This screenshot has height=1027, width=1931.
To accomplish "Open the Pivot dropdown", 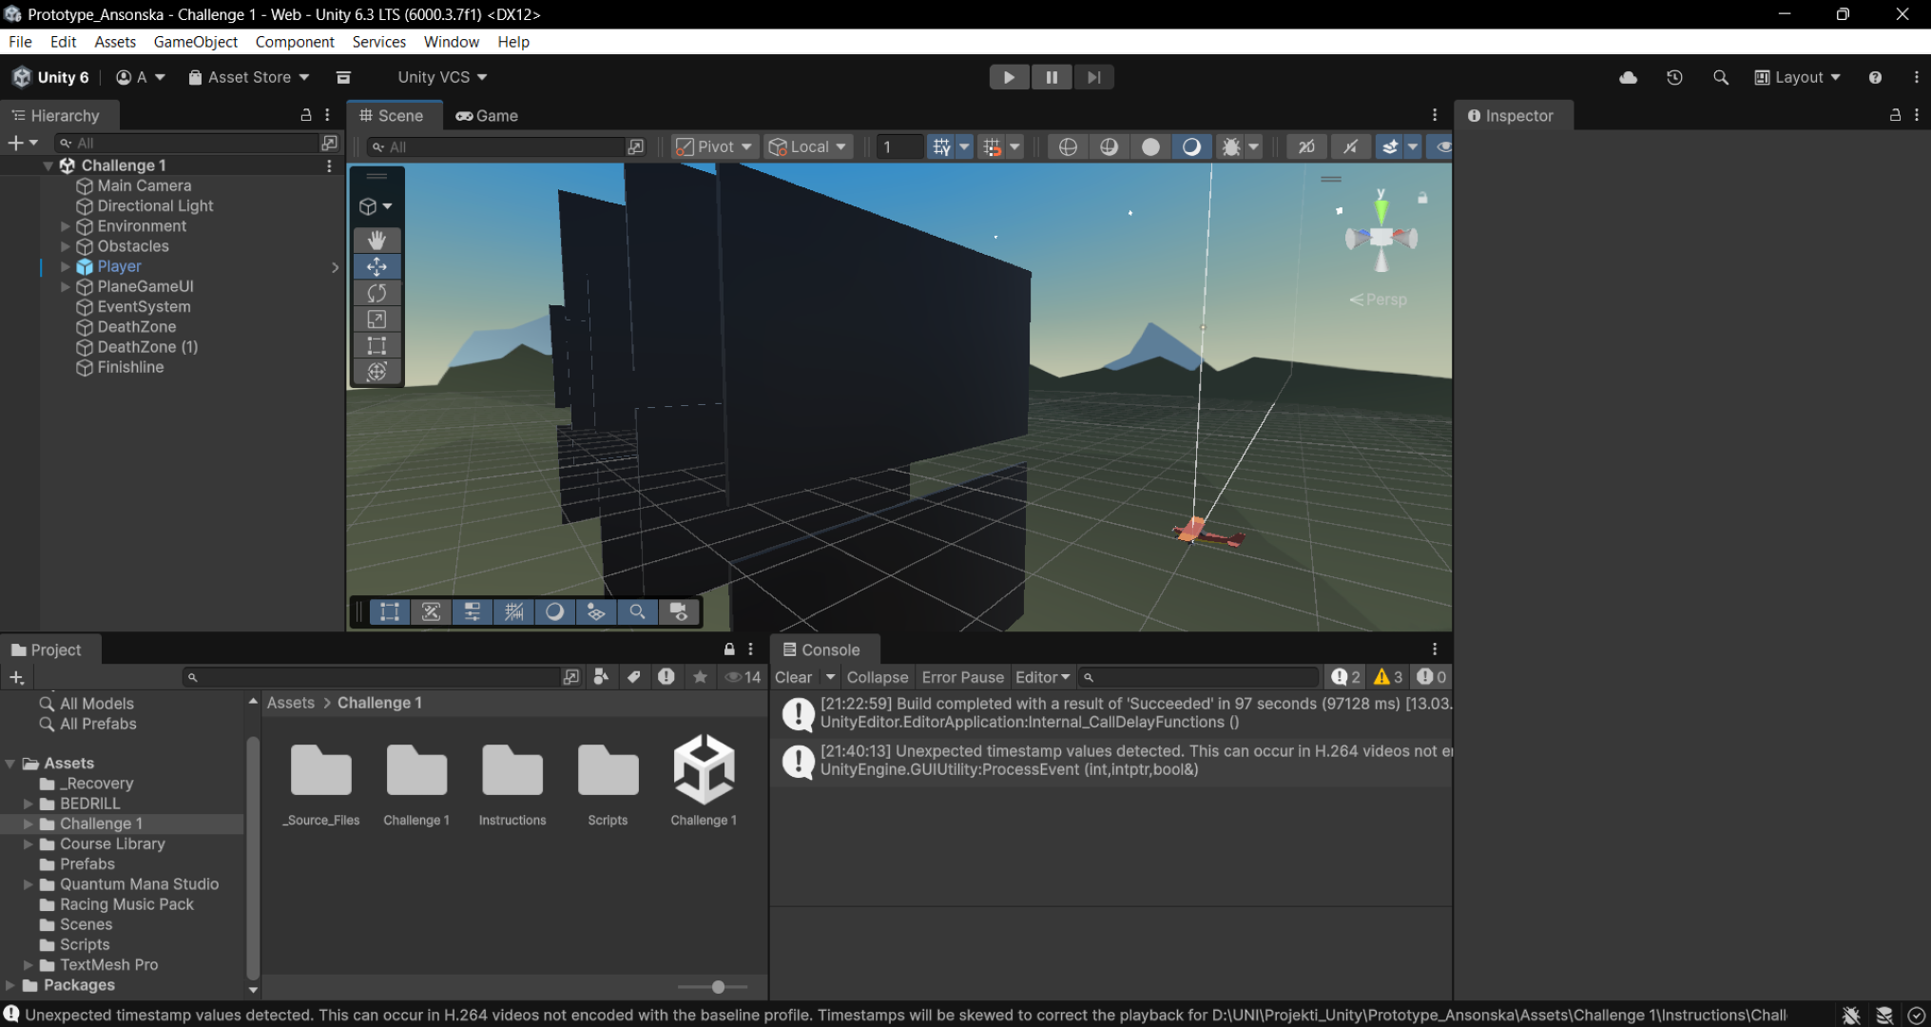I will click(x=714, y=146).
